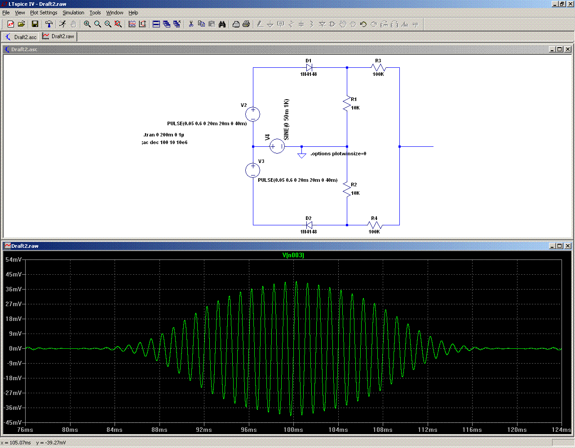Click the Tile Windows icon
Image resolution: width=575 pixels, height=448 pixels.
pyautogui.click(x=156, y=24)
